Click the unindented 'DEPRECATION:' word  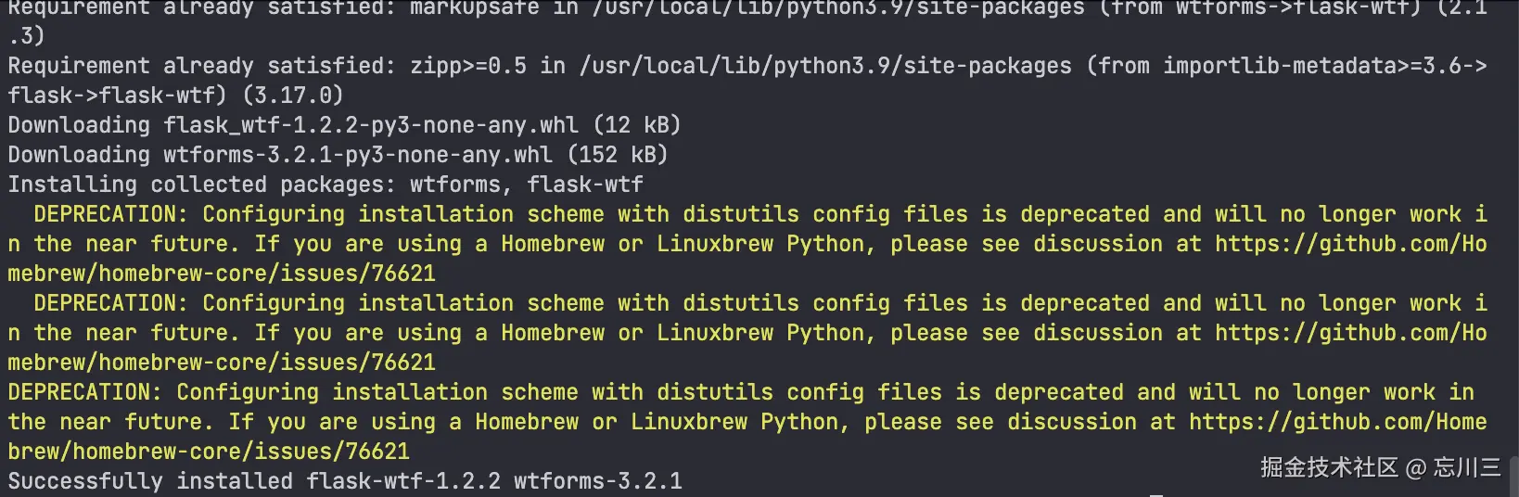[84, 392]
